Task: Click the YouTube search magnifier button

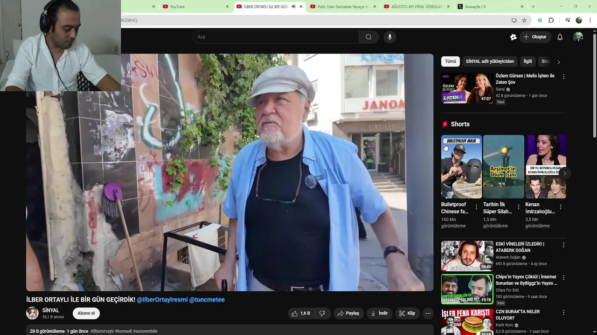Action: (368, 37)
